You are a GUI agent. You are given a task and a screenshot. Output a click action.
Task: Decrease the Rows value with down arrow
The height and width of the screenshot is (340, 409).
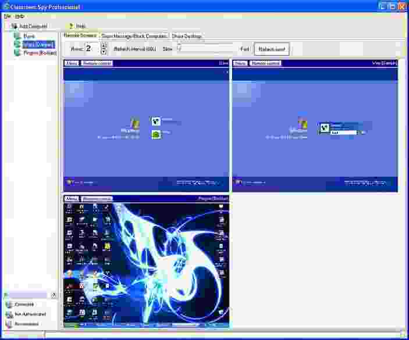pyautogui.click(x=104, y=52)
